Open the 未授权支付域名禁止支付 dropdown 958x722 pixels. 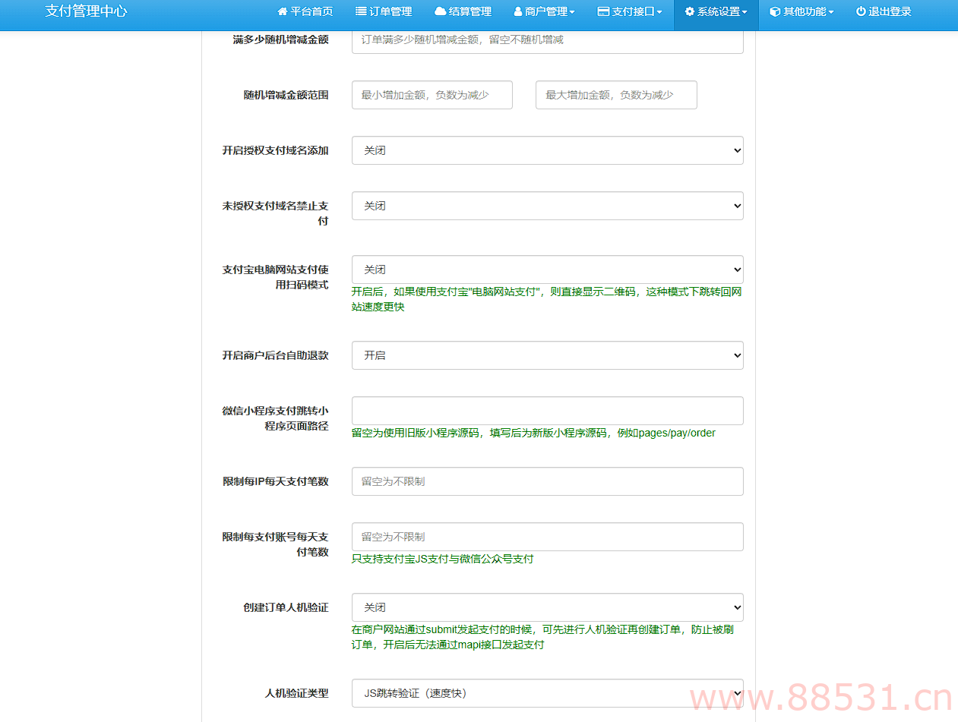click(547, 206)
